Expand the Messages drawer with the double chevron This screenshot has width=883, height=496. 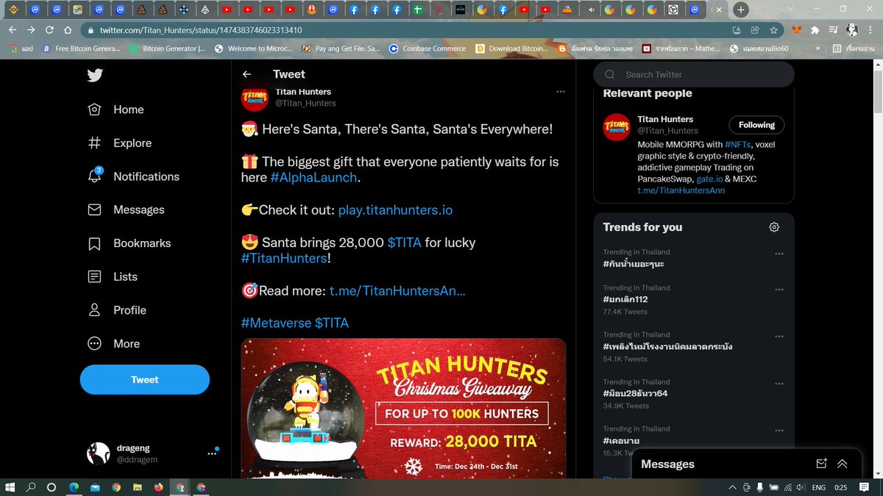pyautogui.click(x=842, y=464)
